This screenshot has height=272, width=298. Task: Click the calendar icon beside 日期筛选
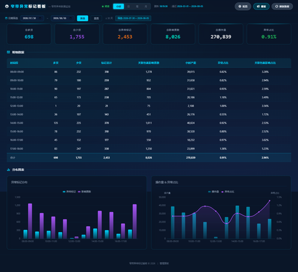pyautogui.click(x=6, y=18)
